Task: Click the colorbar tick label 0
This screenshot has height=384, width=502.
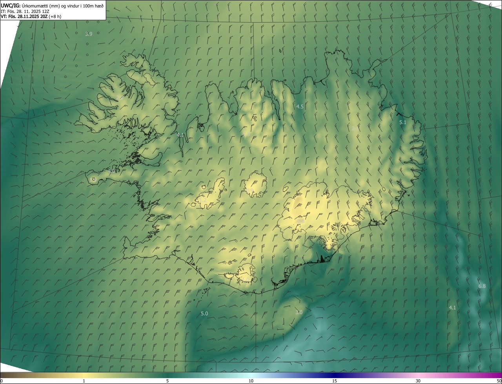Action: click(x=2, y=381)
